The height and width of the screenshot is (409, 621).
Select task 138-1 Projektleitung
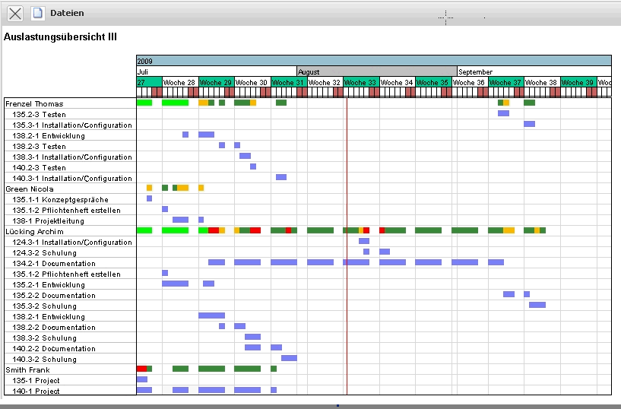coord(70,221)
